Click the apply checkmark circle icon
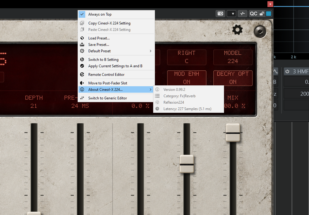The width and height of the screenshot is (309, 215). tap(82, 66)
